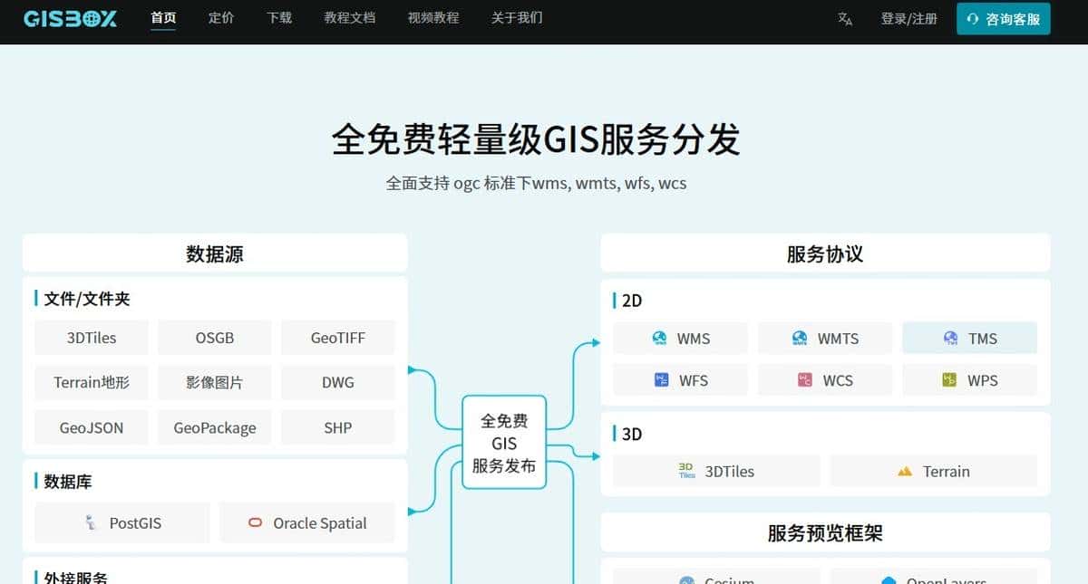
Task: Open the 登录/注册 link
Action: pyautogui.click(x=909, y=18)
